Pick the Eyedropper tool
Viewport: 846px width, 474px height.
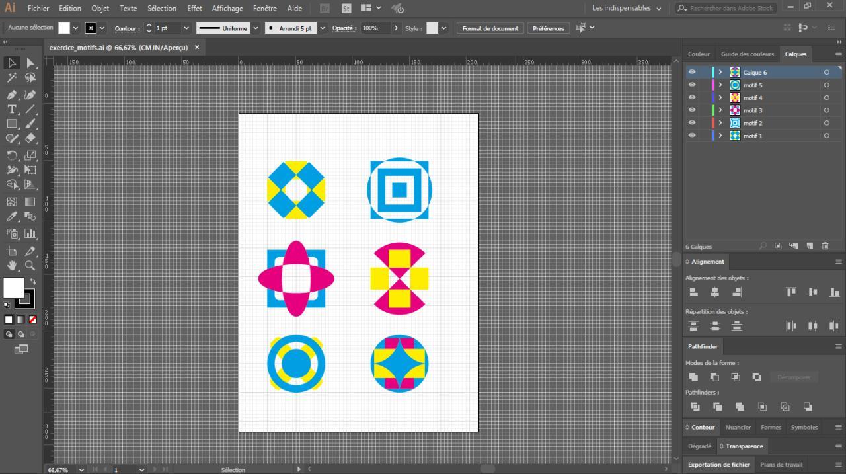[x=12, y=217]
